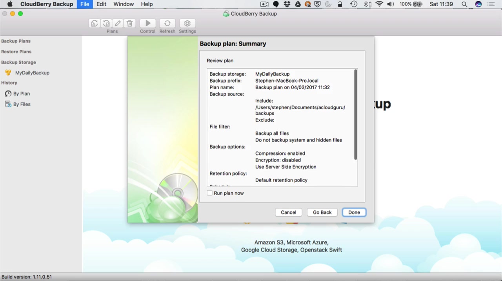This screenshot has height=282, width=502.
Task: Click the Google Drive menu bar icon
Action: tap(298, 4)
